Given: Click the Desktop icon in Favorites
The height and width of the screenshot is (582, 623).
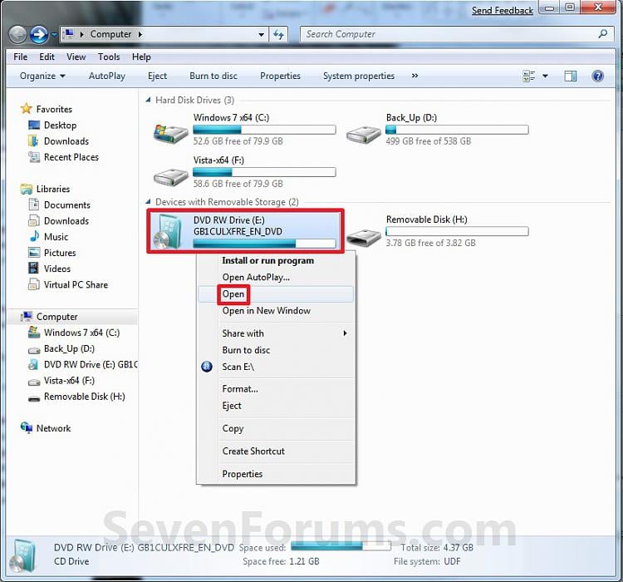Looking at the screenshot, I should pos(34,125).
